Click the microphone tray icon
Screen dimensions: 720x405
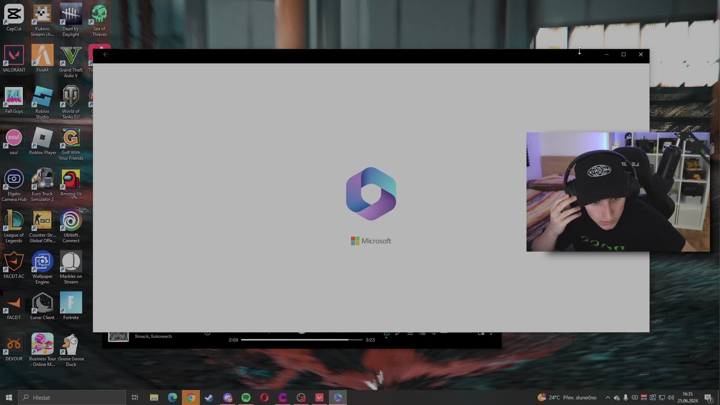[625, 397]
